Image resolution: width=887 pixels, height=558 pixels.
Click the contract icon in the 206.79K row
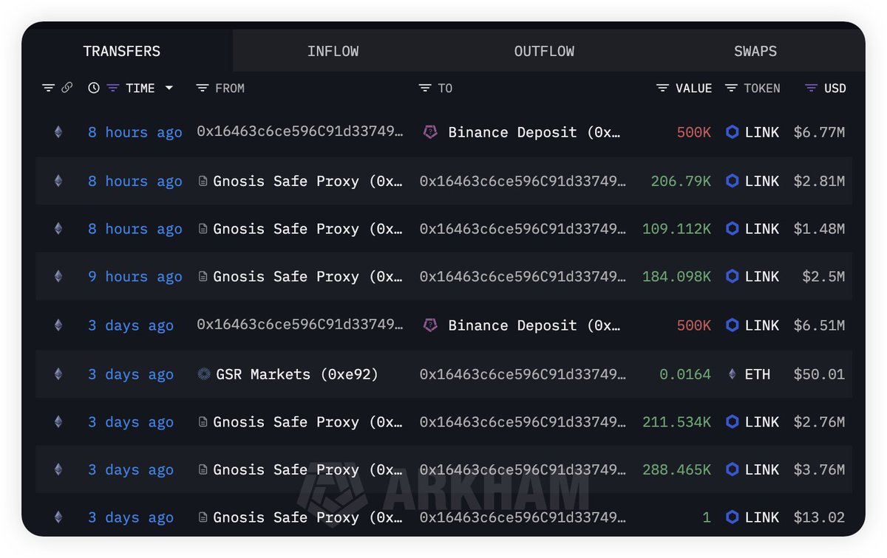203,181
